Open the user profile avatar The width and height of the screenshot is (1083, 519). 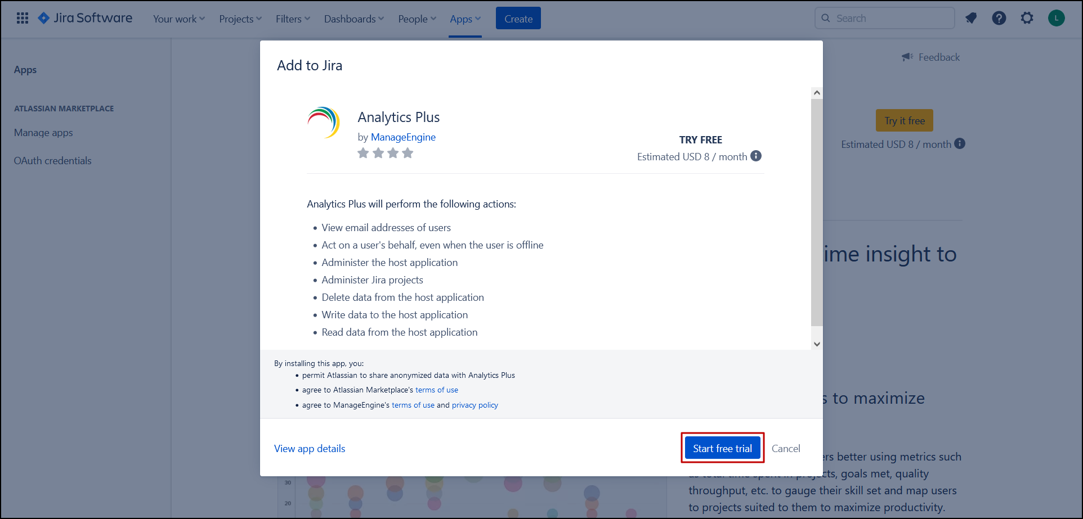coord(1056,19)
